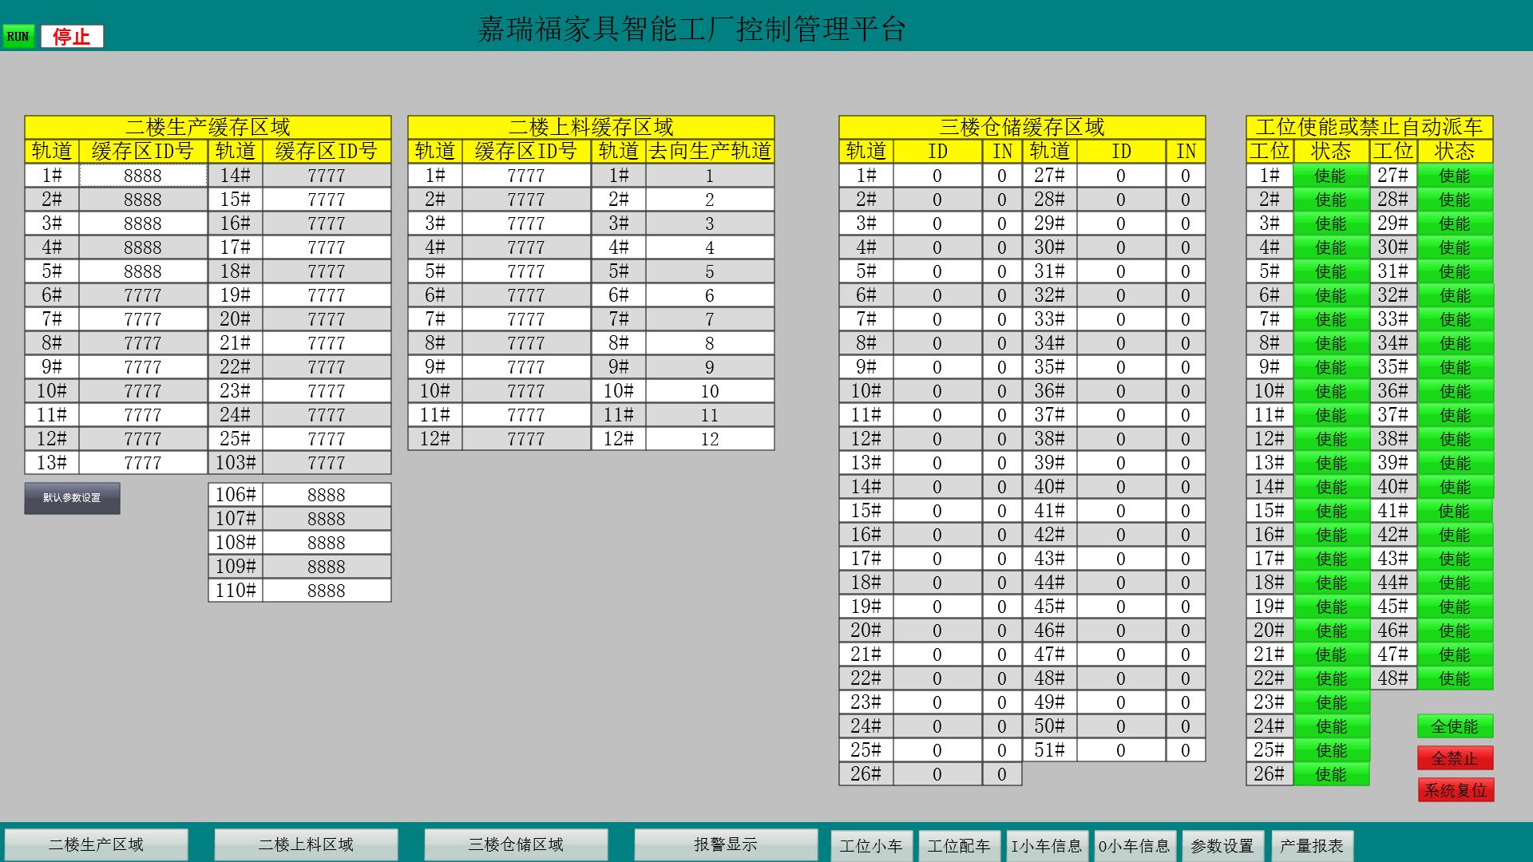
Task: Click the 三楼仓储缓存区域 table header
Action: pos(1022,128)
